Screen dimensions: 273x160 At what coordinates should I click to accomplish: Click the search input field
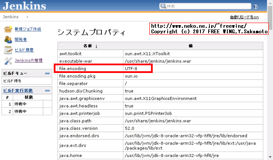[x=205, y=6]
